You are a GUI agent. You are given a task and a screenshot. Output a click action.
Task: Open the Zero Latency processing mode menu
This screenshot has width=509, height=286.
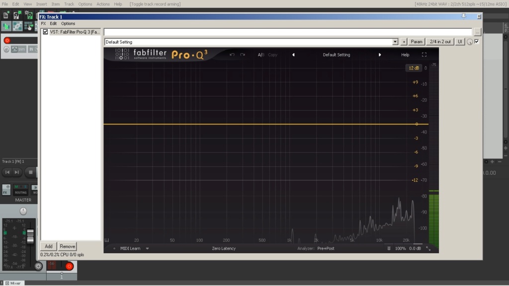pos(224,248)
